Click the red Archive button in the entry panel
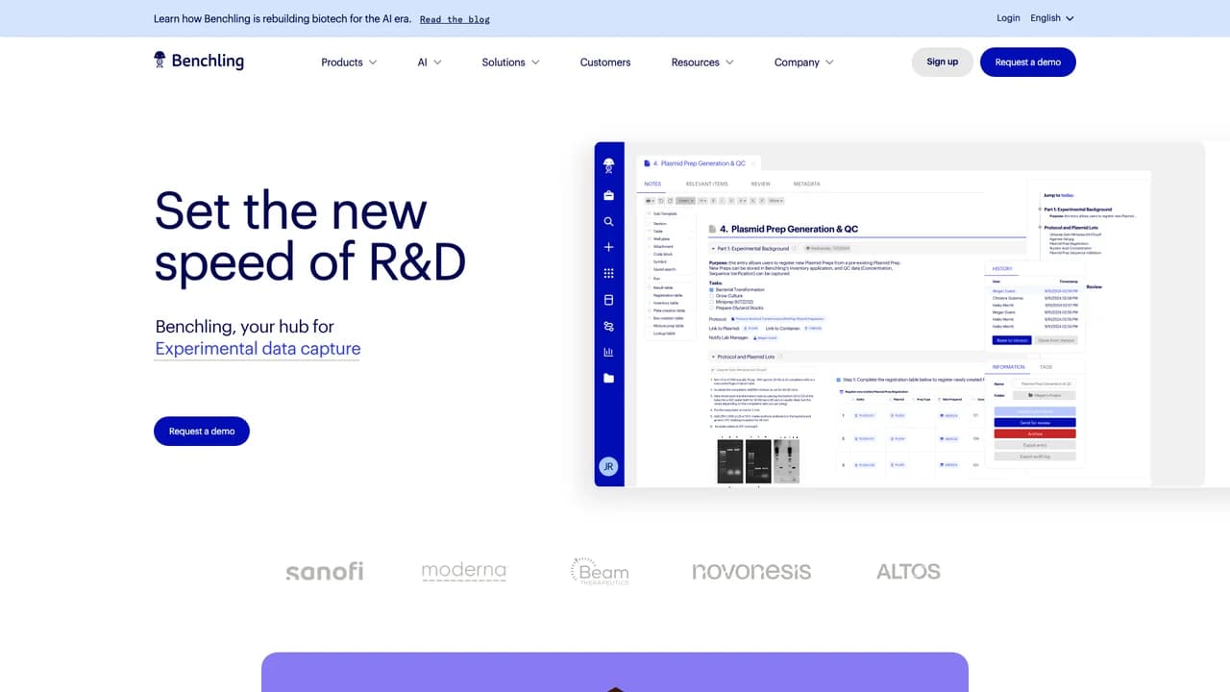1230x692 pixels. tap(1035, 433)
